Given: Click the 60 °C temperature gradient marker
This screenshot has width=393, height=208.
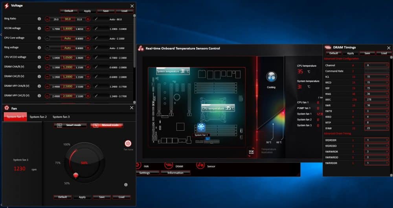Looking at the screenshot, I should (283, 114).
